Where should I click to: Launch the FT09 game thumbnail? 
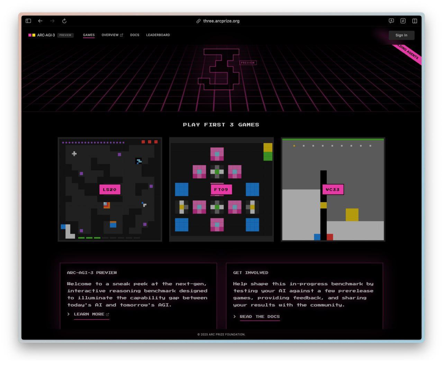[x=221, y=189]
